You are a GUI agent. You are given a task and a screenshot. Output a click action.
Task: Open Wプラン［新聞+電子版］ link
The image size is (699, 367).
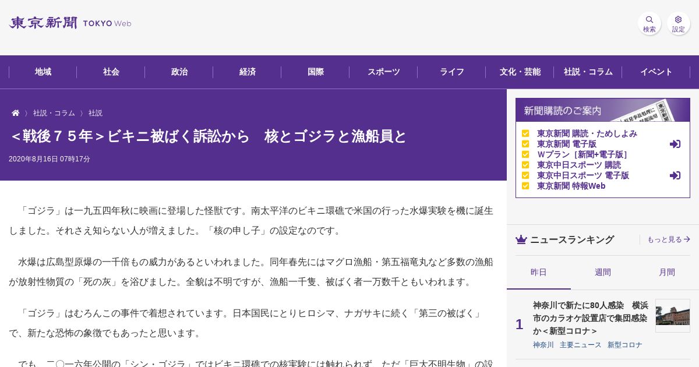[582, 154]
